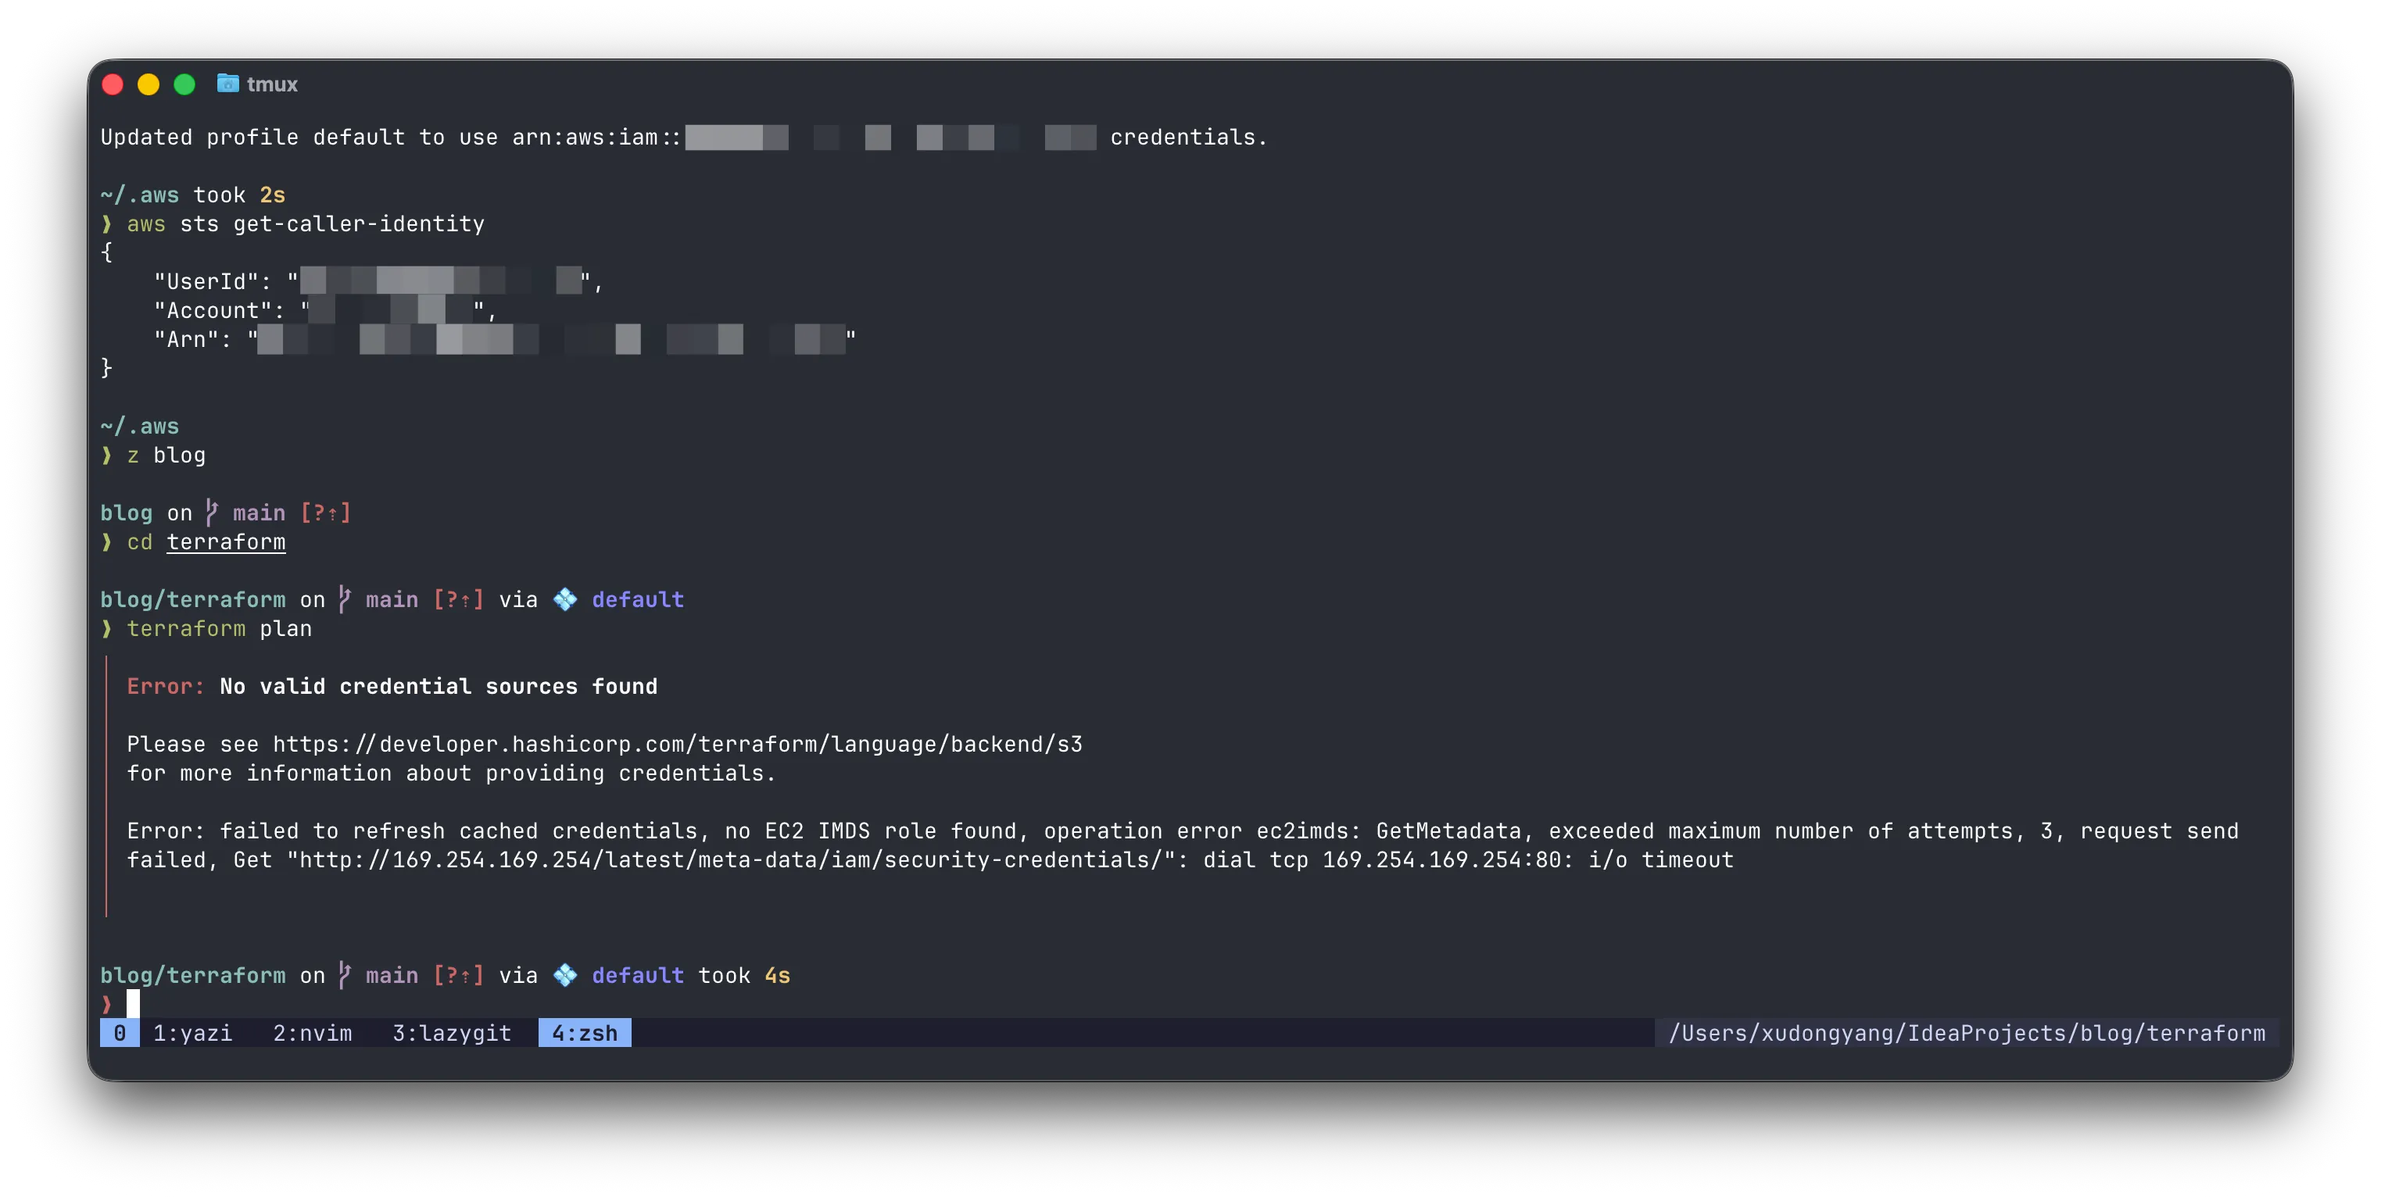Click the ~/.aws path text above z blog

tap(140, 426)
